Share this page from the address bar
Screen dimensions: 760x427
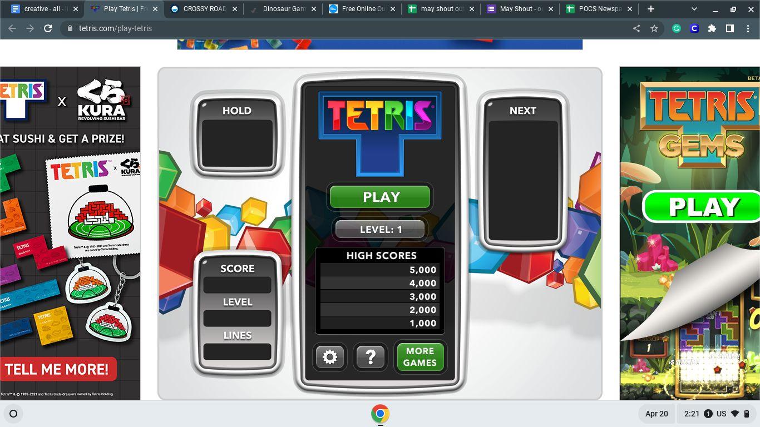point(636,28)
